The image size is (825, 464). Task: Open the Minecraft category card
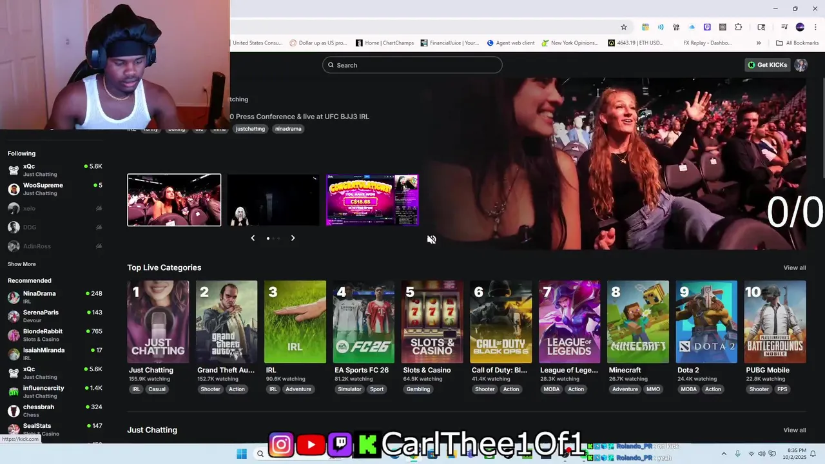[x=637, y=322]
